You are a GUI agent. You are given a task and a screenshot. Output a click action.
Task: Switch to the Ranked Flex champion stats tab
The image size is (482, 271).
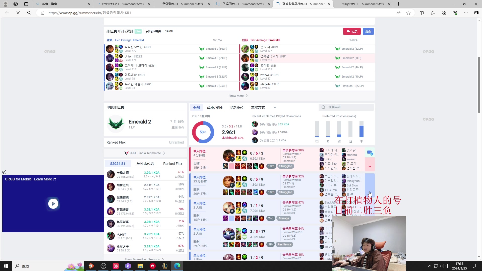[173, 164]
